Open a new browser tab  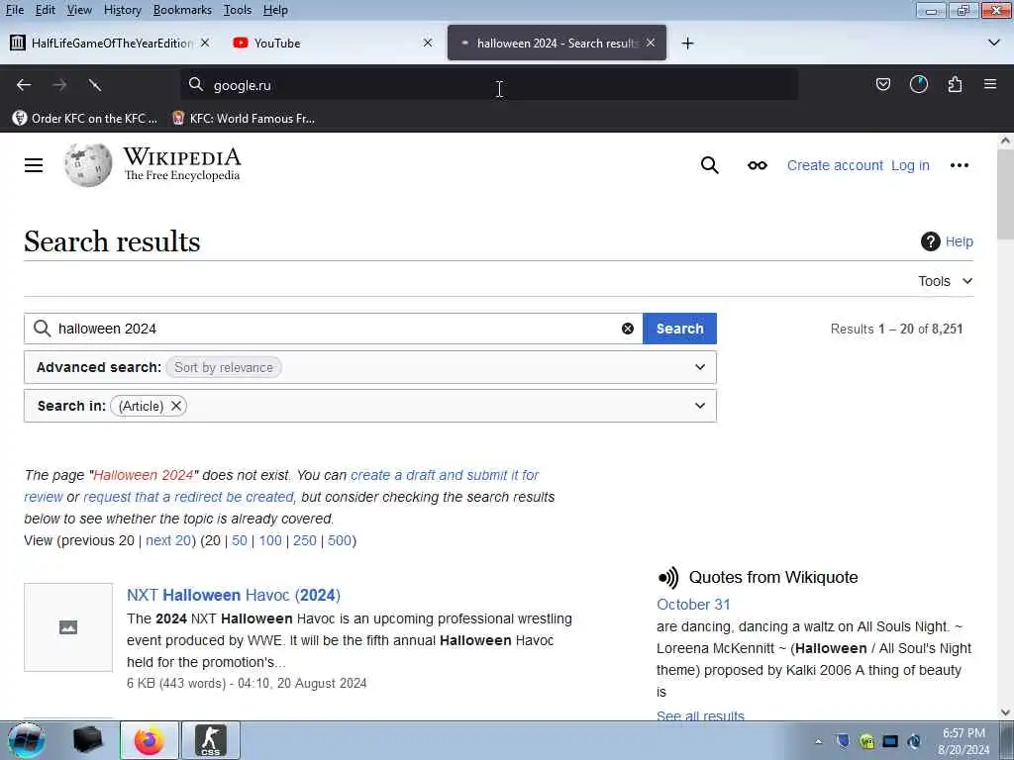coord(687,44)
